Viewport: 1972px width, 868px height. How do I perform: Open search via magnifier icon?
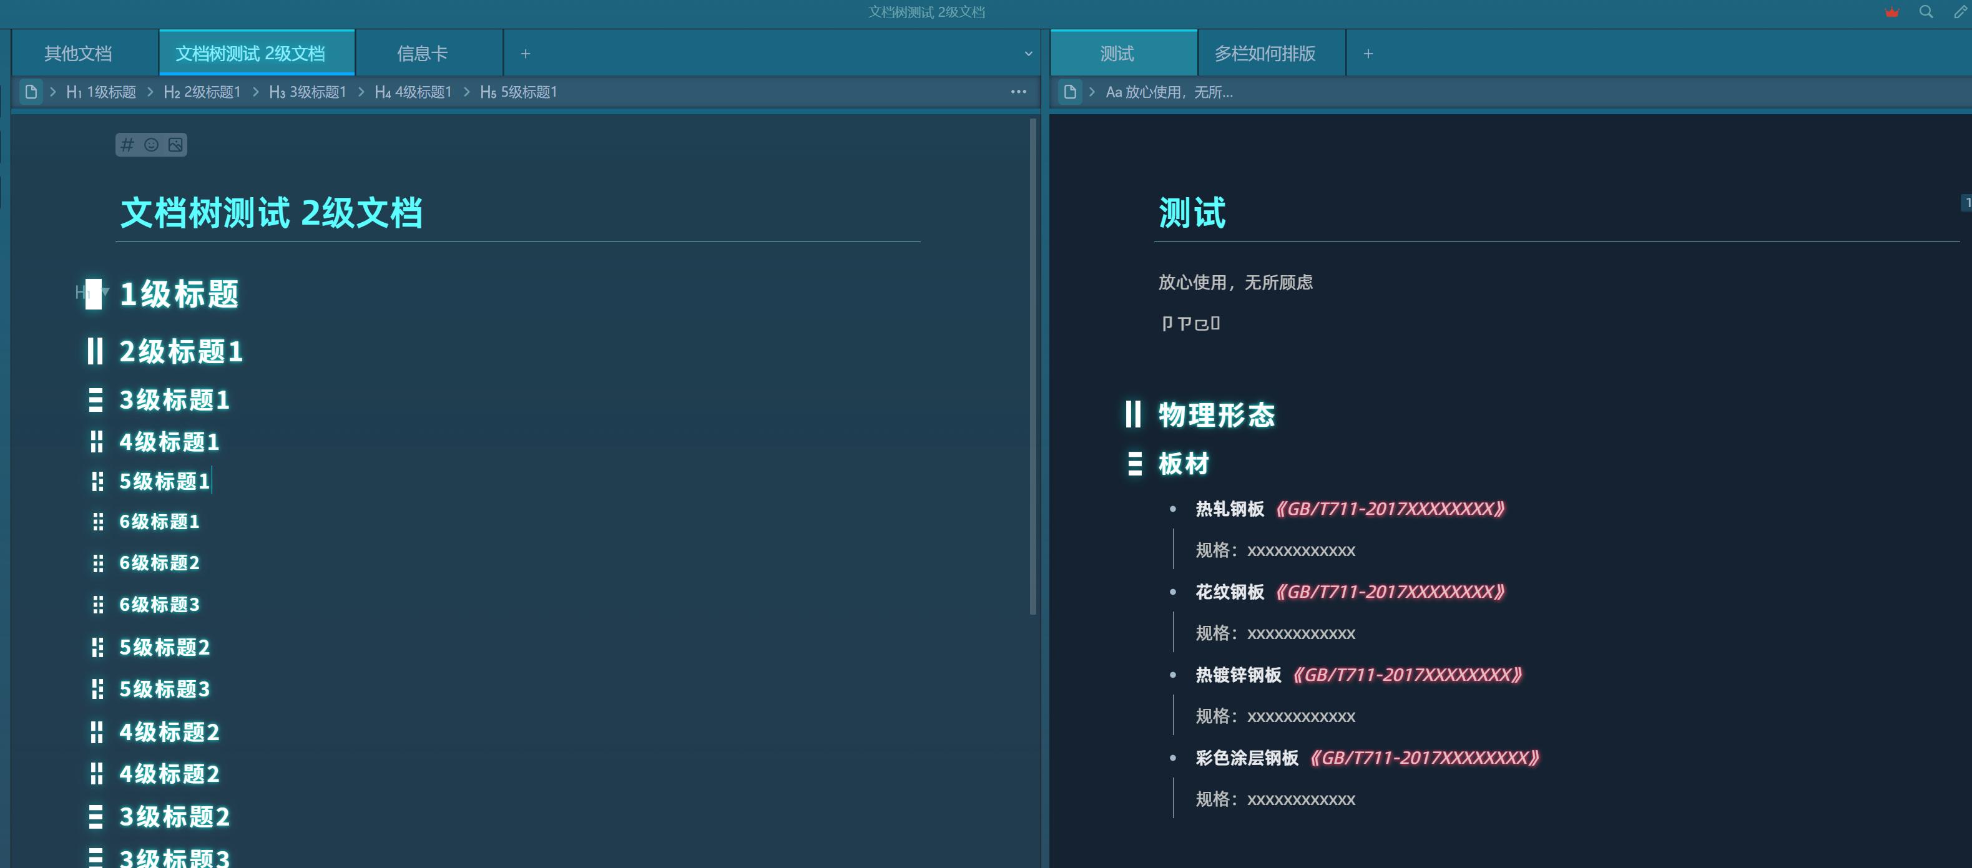point(1926,12)
